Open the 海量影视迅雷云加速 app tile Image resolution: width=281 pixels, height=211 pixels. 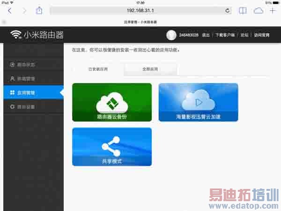click(199, 102)
